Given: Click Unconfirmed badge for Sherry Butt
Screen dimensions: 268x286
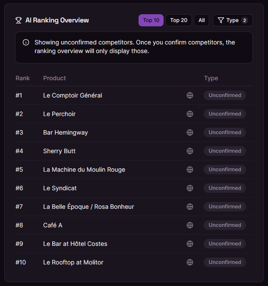Looking at the screenshot, I should (x=225, y=151).
